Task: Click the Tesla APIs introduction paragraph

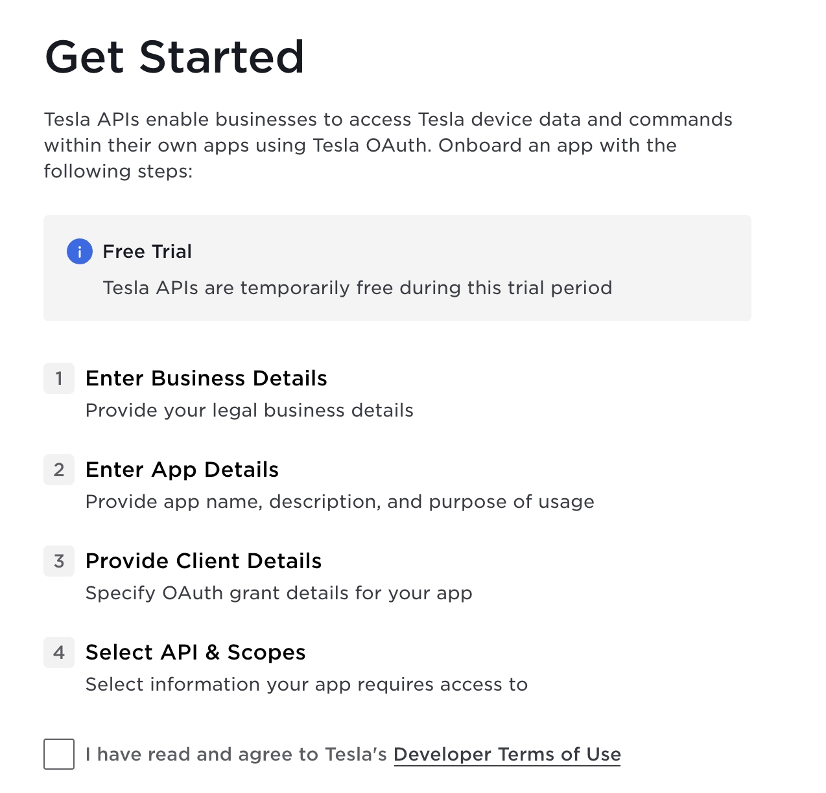Action: point(388,145)
